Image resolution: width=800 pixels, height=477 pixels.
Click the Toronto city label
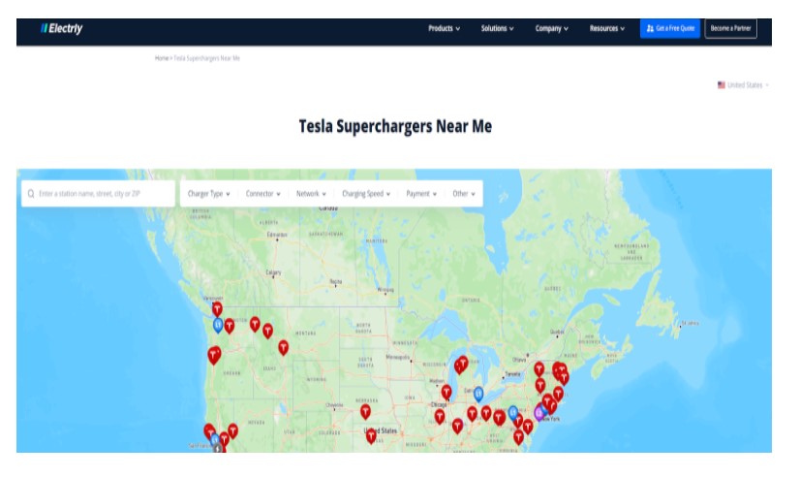point(512,374)
